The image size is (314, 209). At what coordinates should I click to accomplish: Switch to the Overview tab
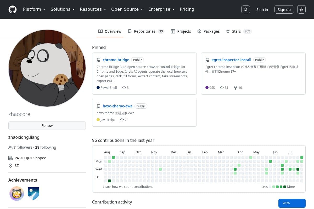110,31
